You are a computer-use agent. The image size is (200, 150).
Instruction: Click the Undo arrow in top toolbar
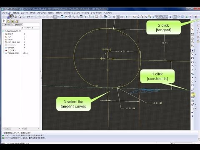pyautogui.click(x=28, y=17)
